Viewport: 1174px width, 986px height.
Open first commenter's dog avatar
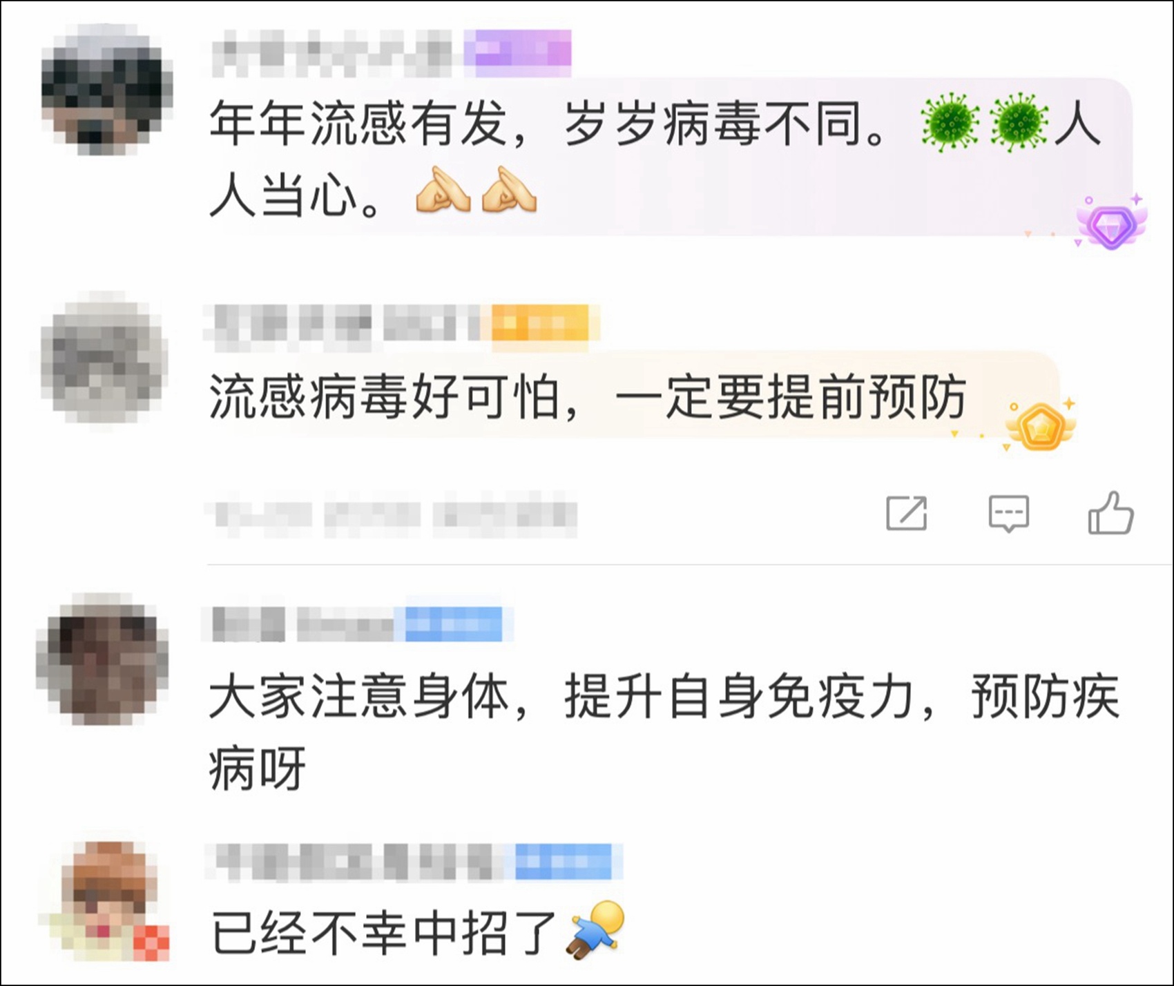[x=106, y=89]
